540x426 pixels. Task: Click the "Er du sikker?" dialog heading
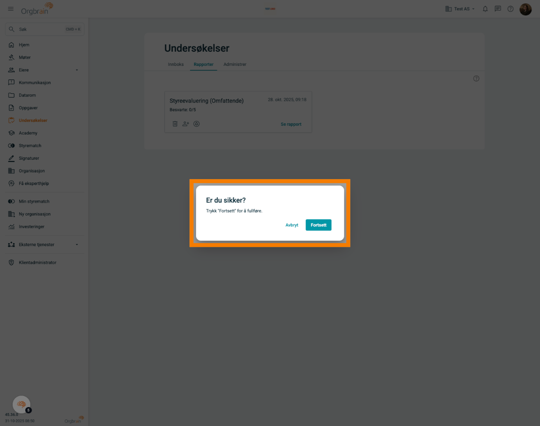click(x=226, y=200)
